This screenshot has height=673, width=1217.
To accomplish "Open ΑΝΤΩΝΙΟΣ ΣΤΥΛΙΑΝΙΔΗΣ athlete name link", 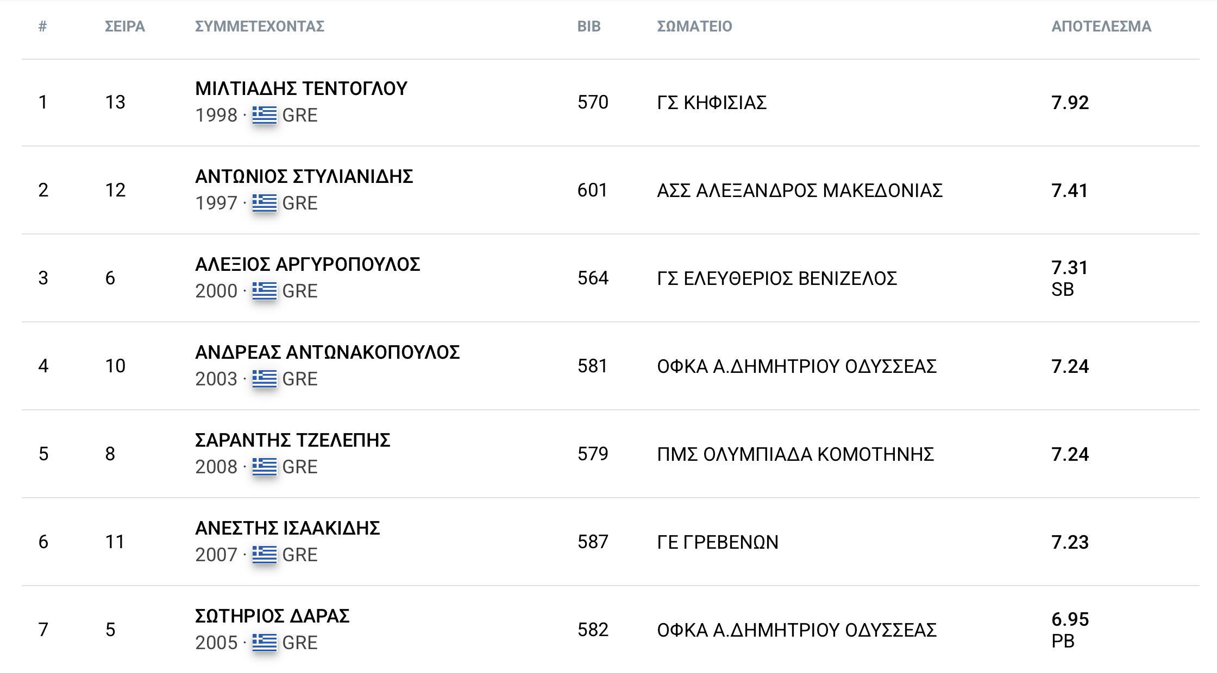I will [304, 176].
